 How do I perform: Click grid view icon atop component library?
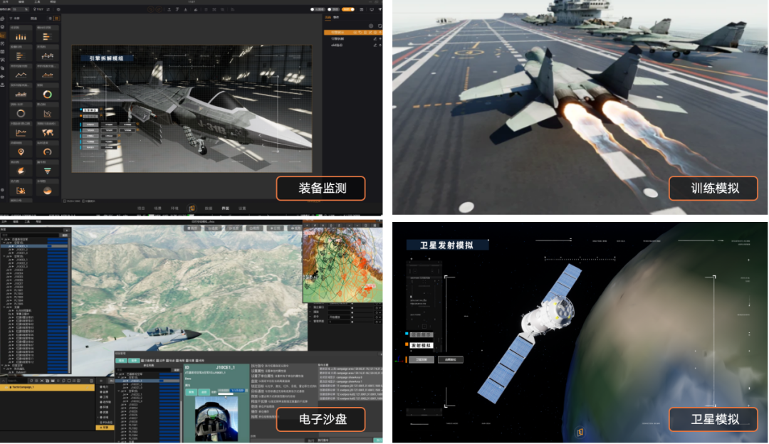click(57, 18)
